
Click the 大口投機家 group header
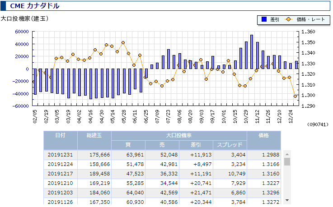pyautogui.click(x=179, y=136)
